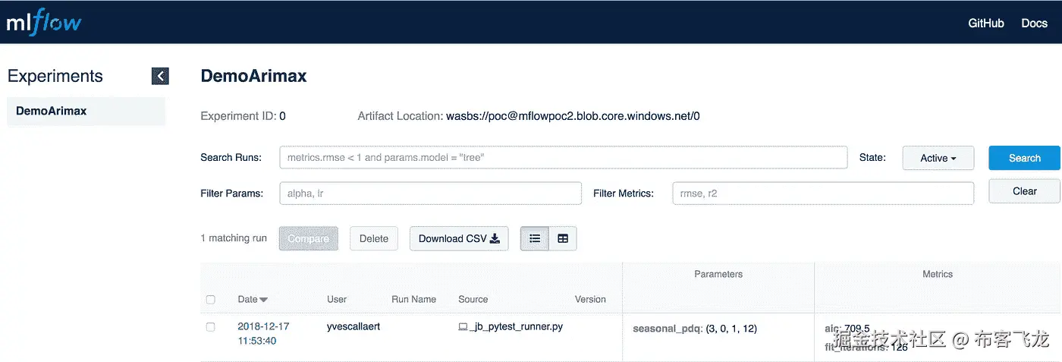Click the laptop source icon in run row
The width and height of the screenshot is (1062, 362).
[x=463, y=327]
